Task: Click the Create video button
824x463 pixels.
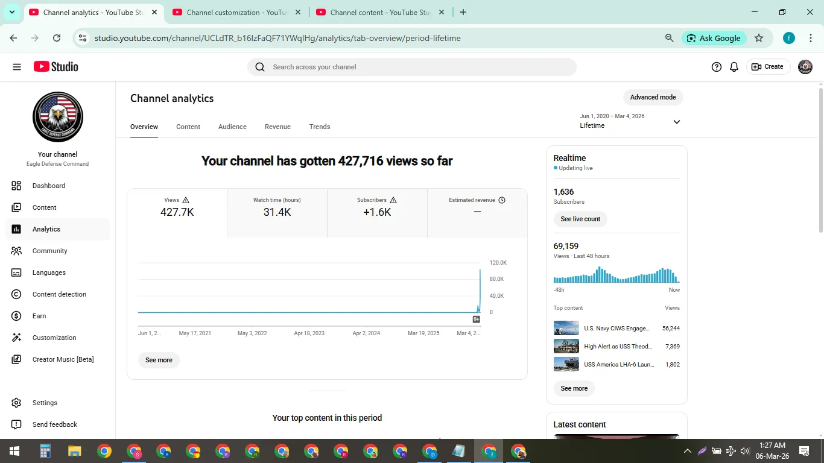Action: tap(767, 67)
